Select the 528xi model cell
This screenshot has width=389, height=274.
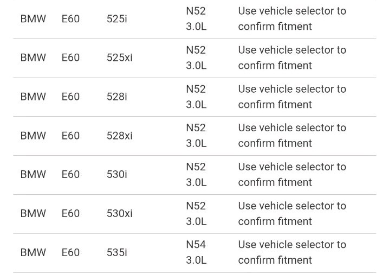(119, 136)
